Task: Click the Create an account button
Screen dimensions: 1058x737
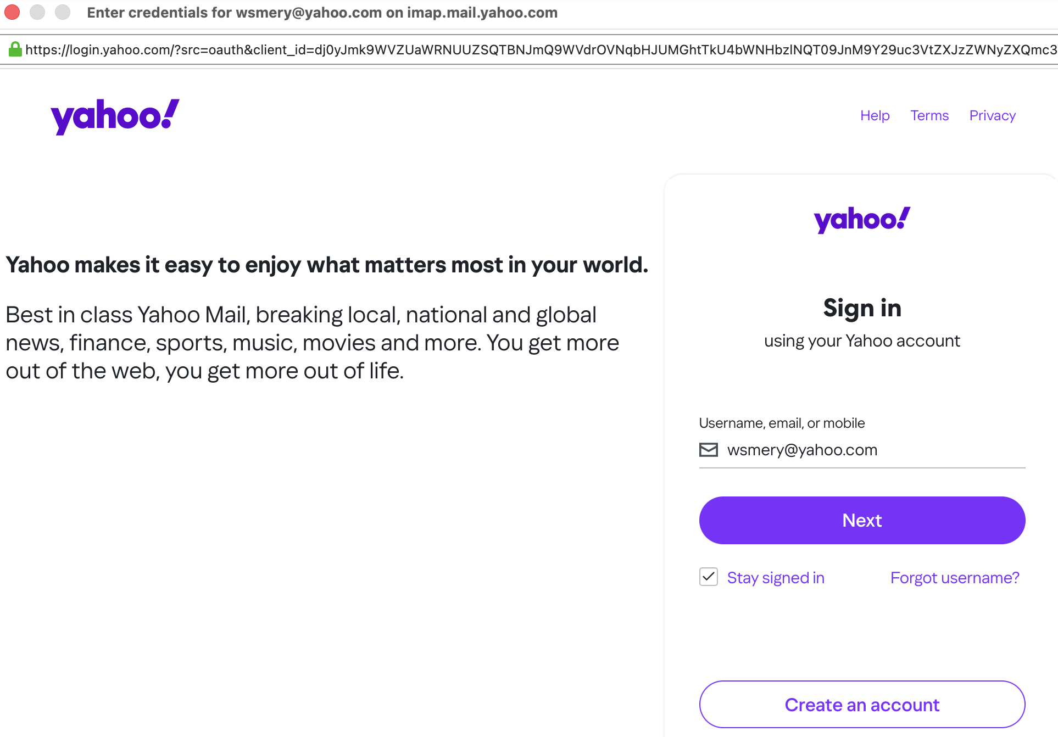Action: (x=862, y=705)
